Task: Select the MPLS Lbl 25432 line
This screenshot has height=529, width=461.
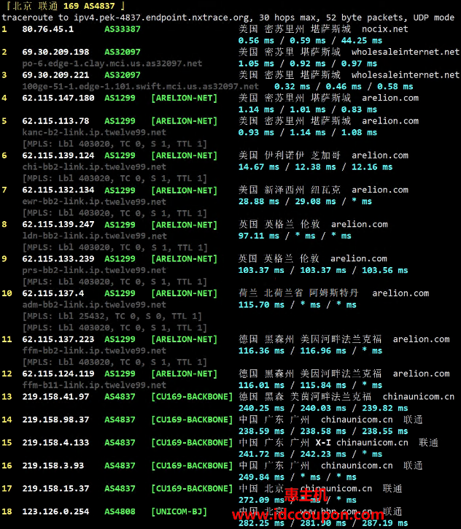Action: pyautogui.click(x=112, y=316)
